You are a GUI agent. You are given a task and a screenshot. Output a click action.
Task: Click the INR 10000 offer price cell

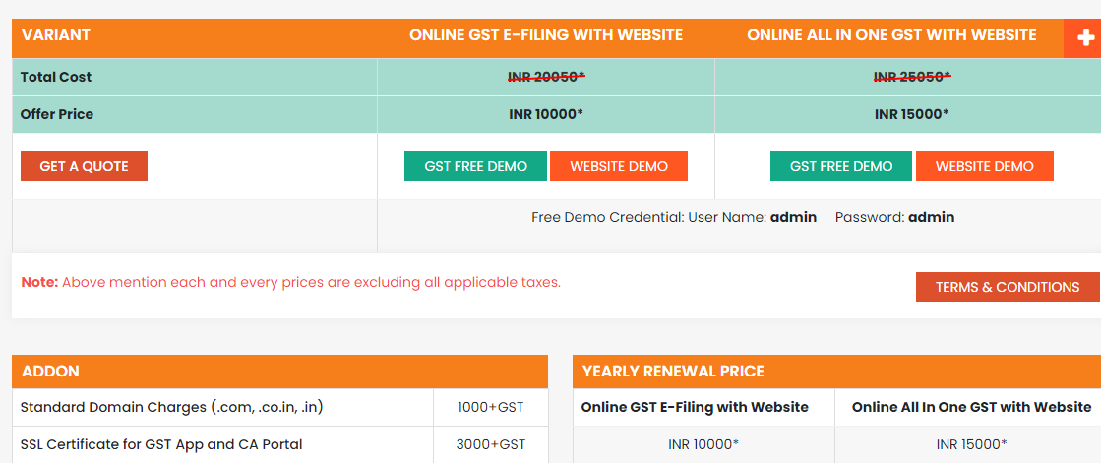[x=546, y=114]
